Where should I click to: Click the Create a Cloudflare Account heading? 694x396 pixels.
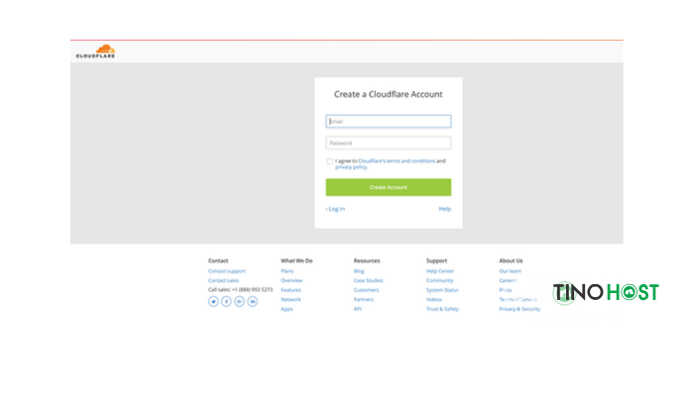(389, 94)
